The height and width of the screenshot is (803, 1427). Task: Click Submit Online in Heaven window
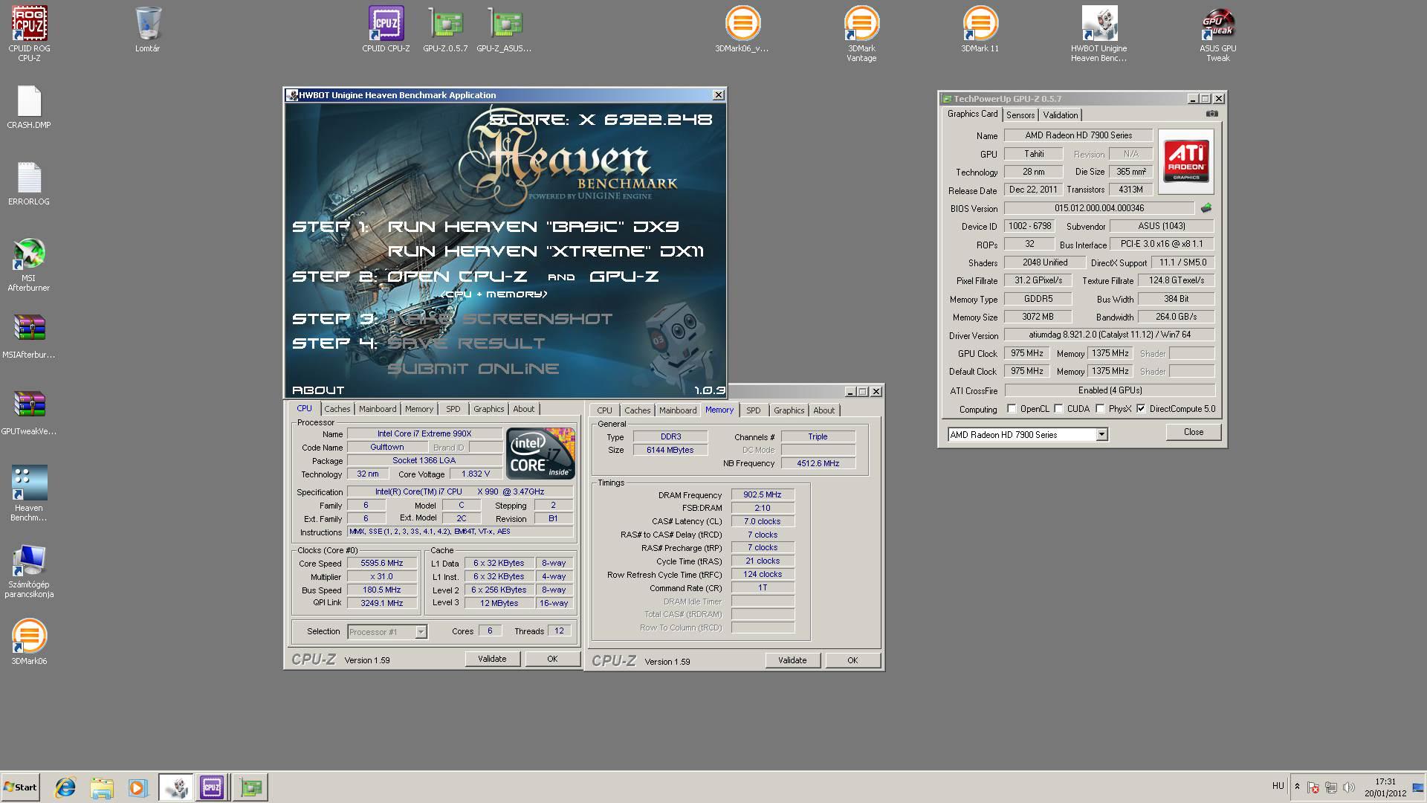(x=473, y=369)
